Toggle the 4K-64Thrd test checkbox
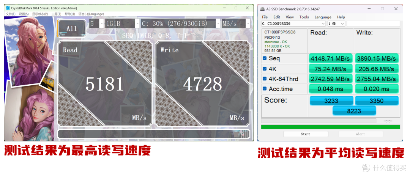 pyautogui.click(x=265, y=79)
